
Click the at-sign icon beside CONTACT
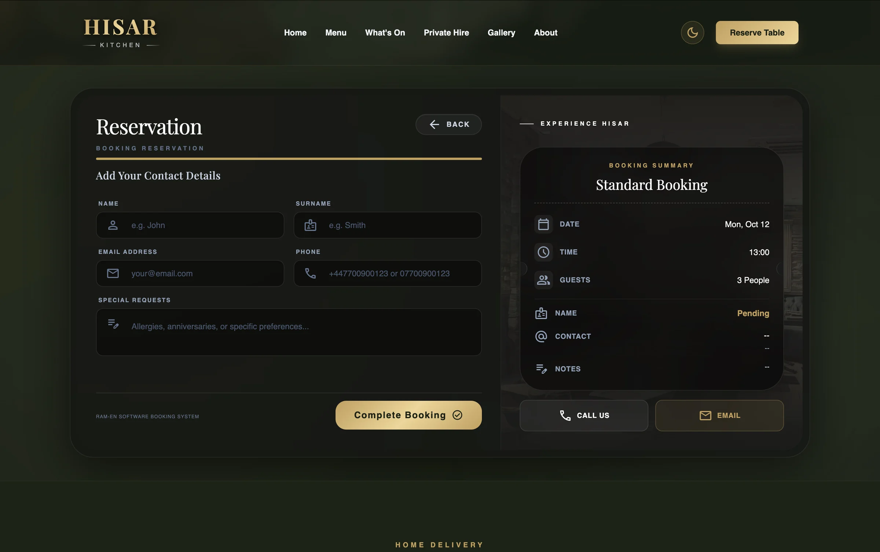[x=541, y=336]
